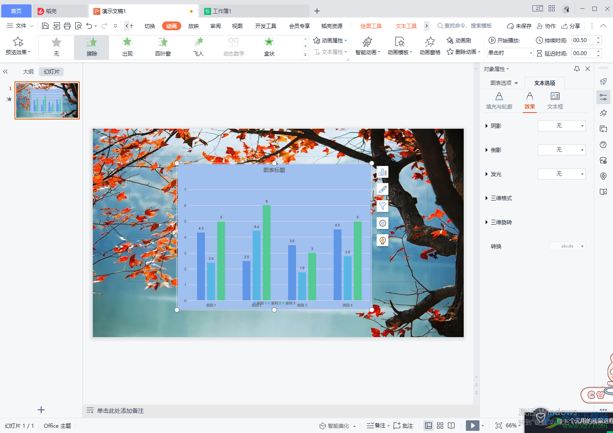
Task: Click 预览效果 preview effect star
Action: click(x=18, y=46)
